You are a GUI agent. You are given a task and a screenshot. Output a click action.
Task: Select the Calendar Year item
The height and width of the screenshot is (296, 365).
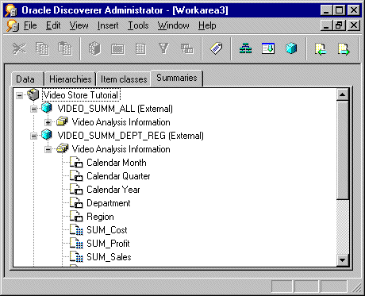(x=113, y=190)
